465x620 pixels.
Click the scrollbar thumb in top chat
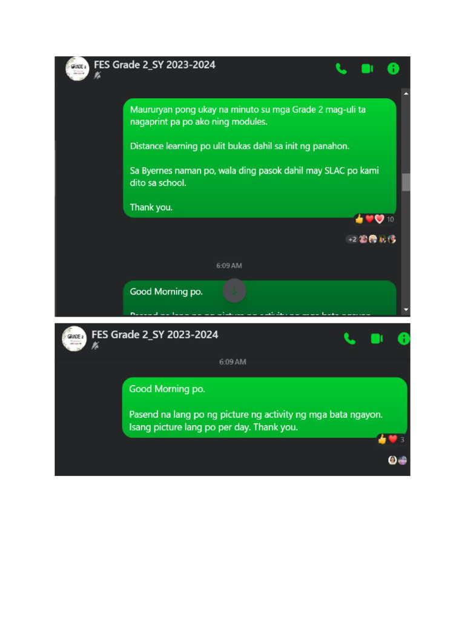pos(406,182)
